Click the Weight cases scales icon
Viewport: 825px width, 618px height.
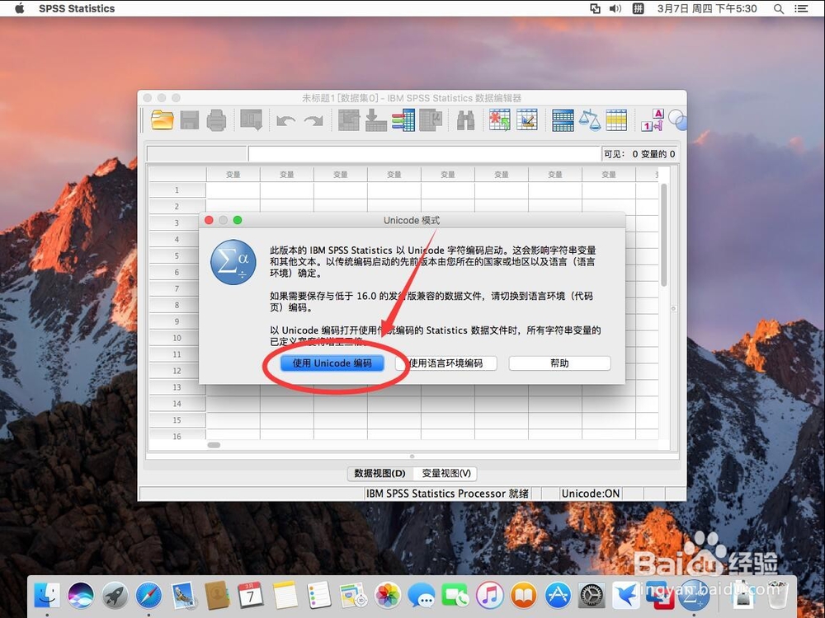[x=590, y=120]
